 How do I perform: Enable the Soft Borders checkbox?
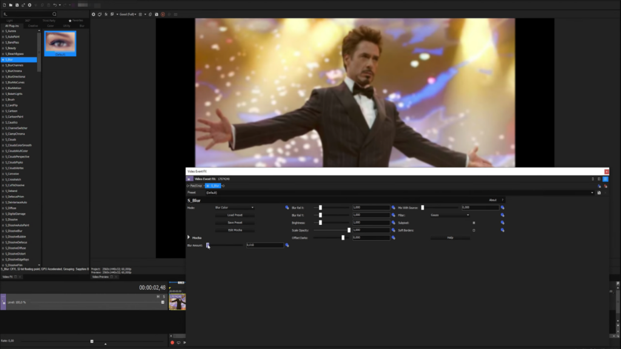click(x=474, y=230)
